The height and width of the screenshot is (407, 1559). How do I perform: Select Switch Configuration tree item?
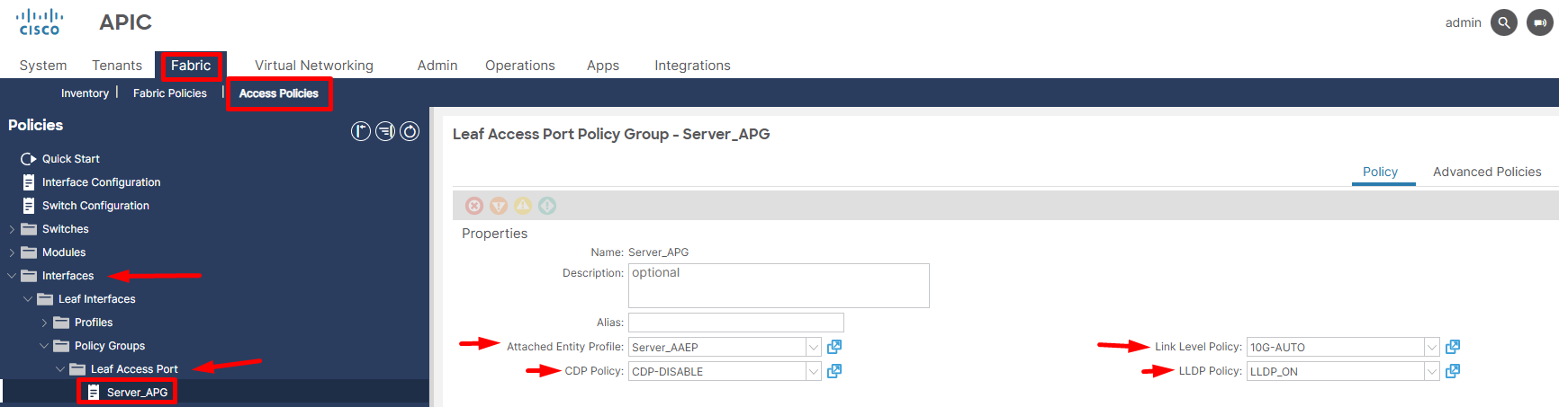[x=96, y=206]
